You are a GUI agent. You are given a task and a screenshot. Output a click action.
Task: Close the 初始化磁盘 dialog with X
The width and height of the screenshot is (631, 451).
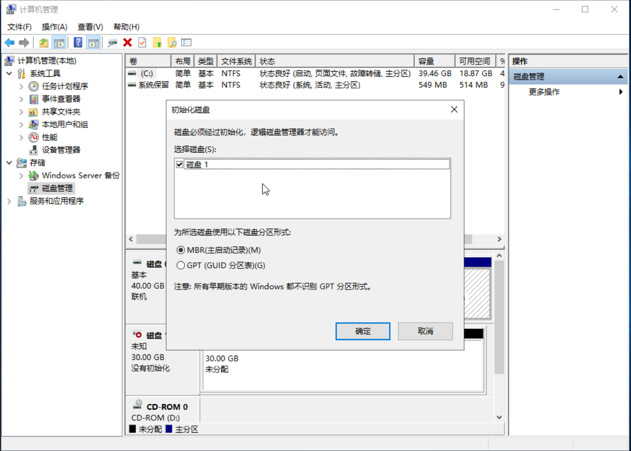point(454,109)
